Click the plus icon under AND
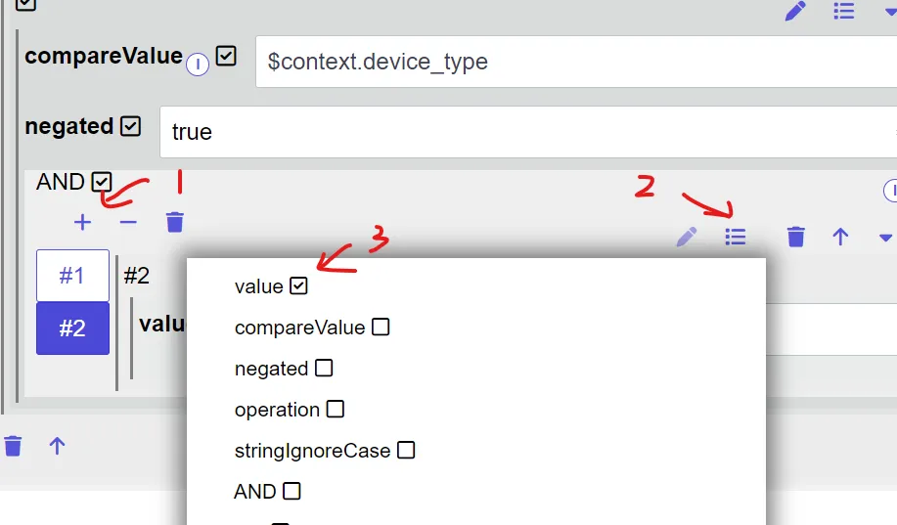This screenshot has height=525, width=897. (x=82, y=223)
